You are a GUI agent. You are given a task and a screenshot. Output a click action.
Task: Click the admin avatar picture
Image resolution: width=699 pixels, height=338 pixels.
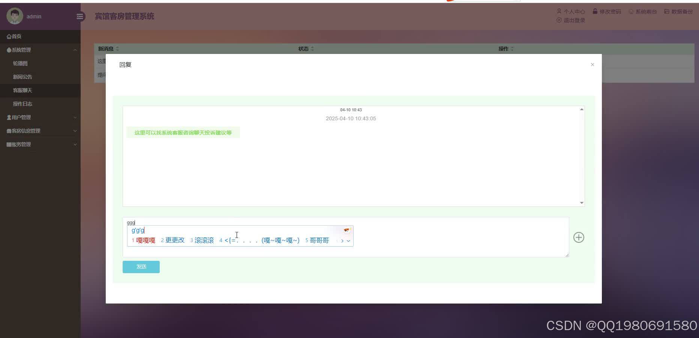click(15, 16)
